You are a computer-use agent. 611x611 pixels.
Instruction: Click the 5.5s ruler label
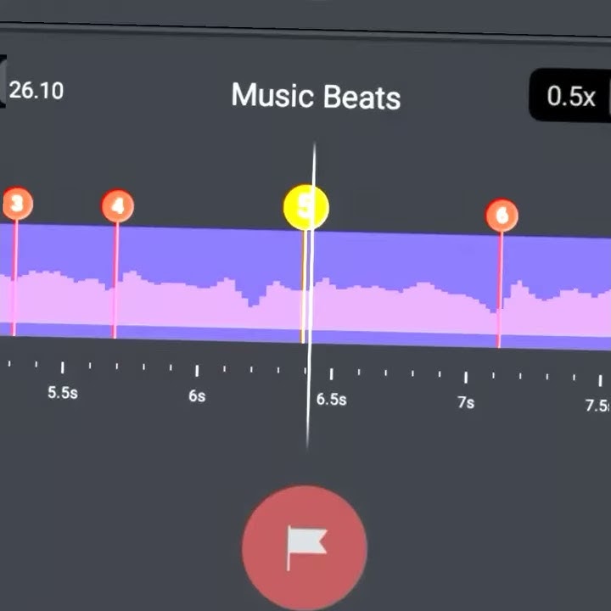pos(62,393)
